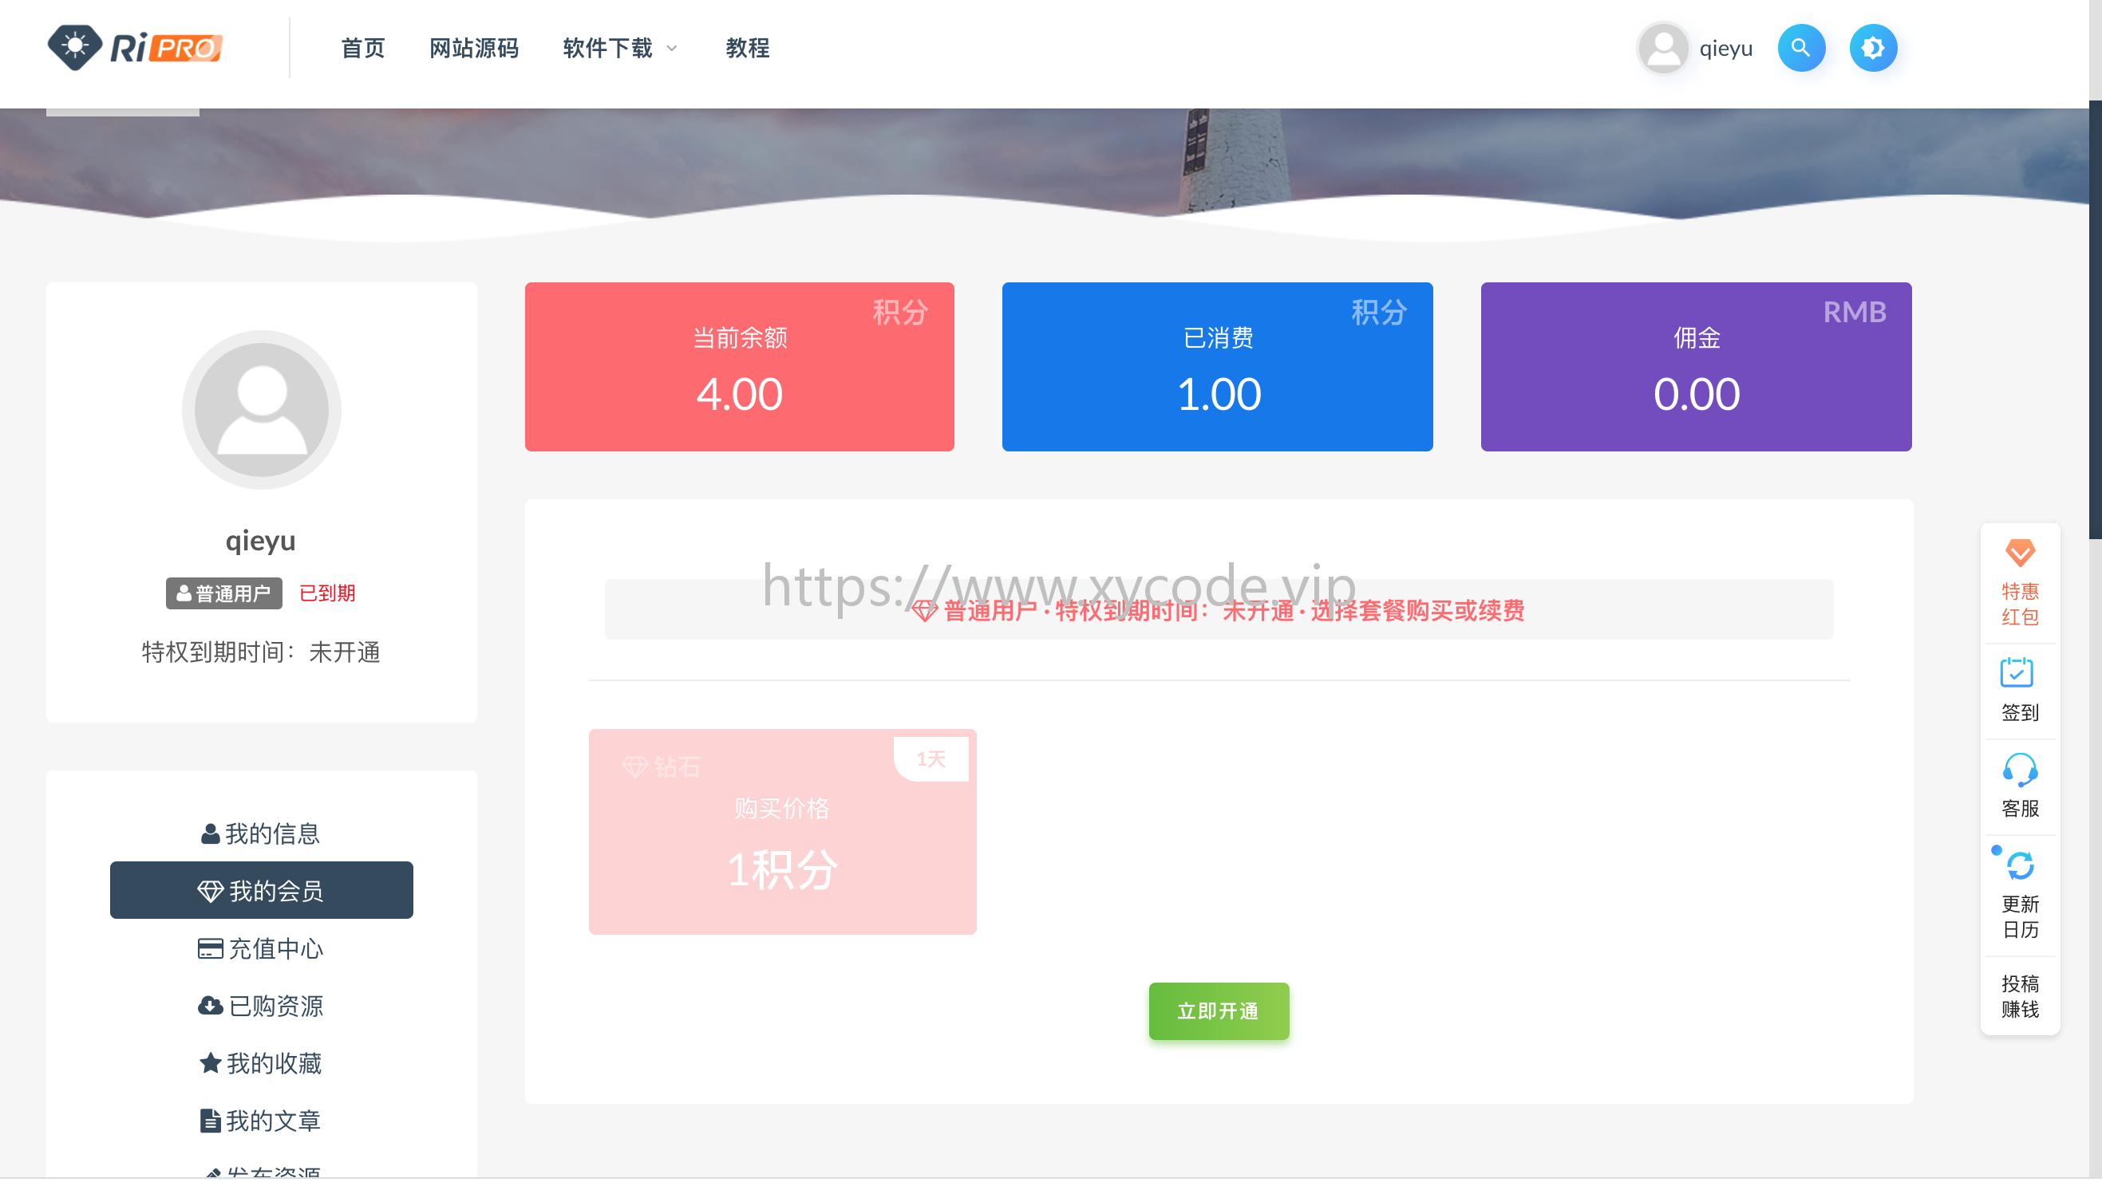Open 已购资源 in the sidebar
Viewport: 2102px width, 1182px height.
(261, 1006)
